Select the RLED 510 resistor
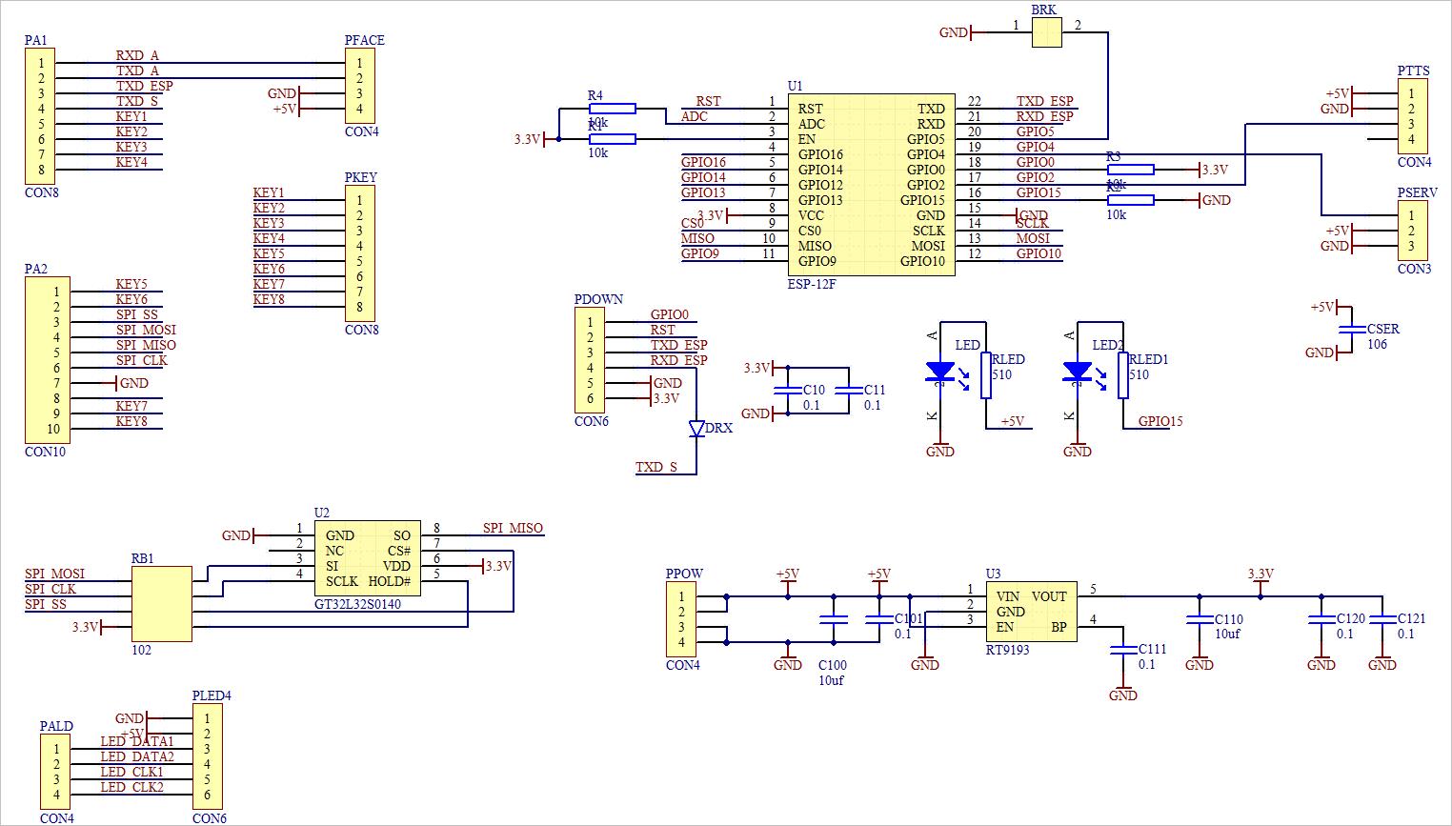The image size is (1452, 826). pyautogui.click(x=986, y=375)
